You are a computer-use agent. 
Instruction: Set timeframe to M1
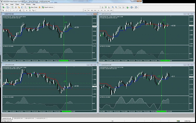85,10
